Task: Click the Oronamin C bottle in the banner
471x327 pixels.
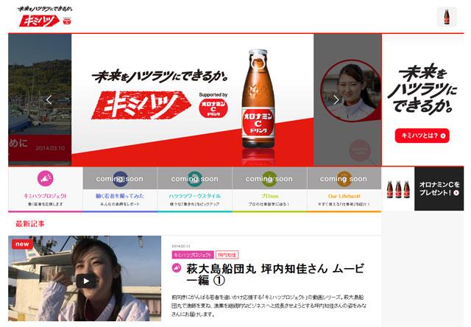Action: (258, 99)
